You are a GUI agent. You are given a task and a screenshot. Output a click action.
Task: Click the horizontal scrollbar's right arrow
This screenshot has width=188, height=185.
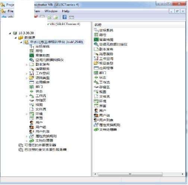coord(182,174)
